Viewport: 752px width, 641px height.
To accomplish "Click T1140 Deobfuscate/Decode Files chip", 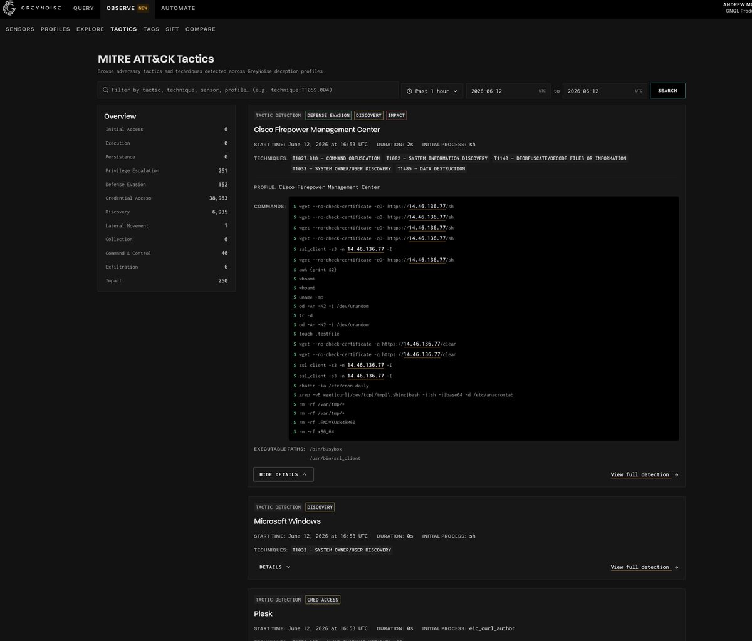I will click(560, 158).
